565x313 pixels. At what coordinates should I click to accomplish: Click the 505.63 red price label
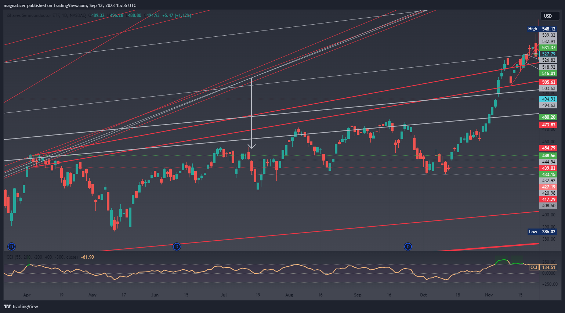click(548, 82)
